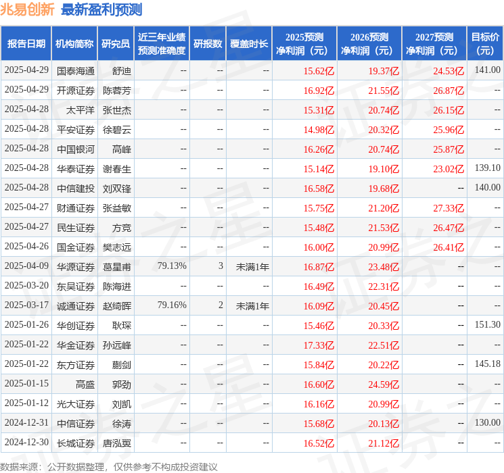Click target price 145.18
504x473 pixels.
488,364
